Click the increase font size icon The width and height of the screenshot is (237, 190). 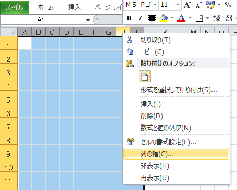tap(188, 5)
